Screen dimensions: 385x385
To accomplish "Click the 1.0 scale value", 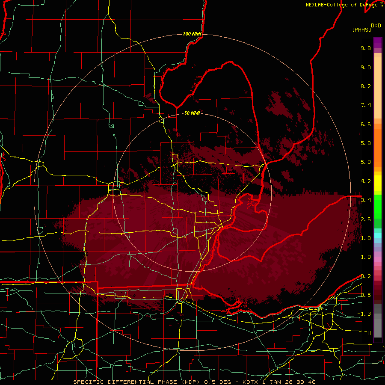I will click(x=366, y=257).
